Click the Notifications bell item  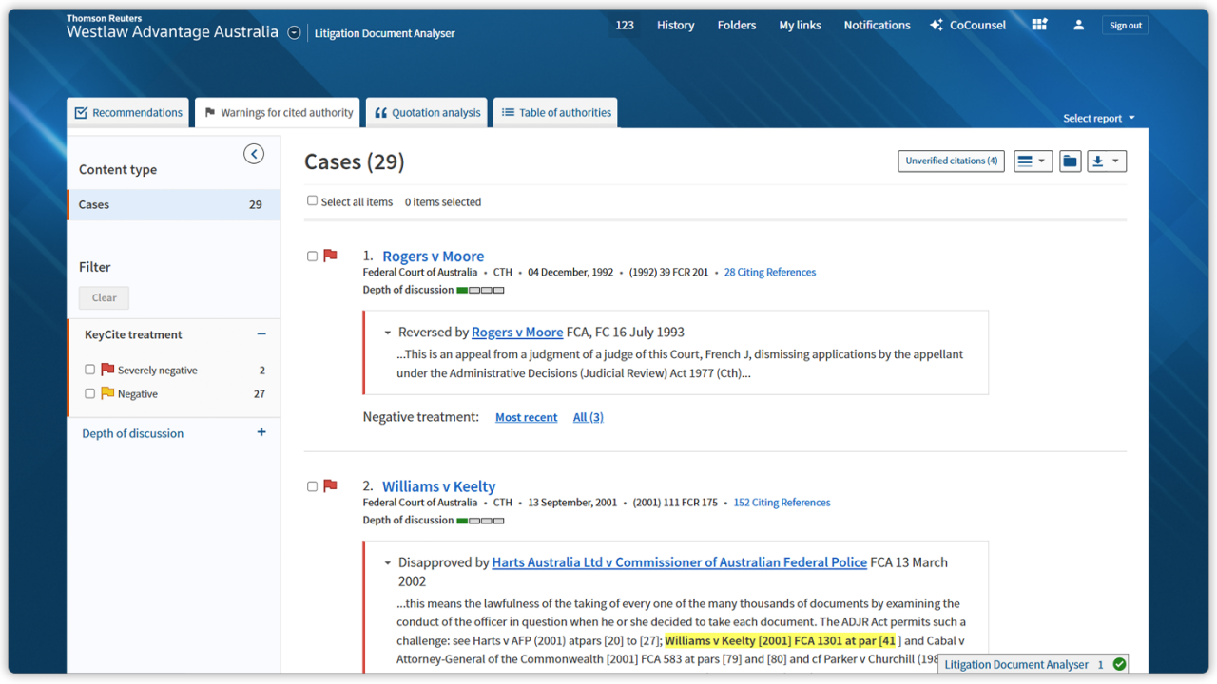(x=876, y=25)
